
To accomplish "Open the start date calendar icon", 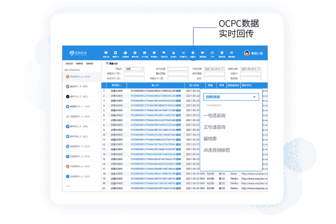I will pos(223,69).
